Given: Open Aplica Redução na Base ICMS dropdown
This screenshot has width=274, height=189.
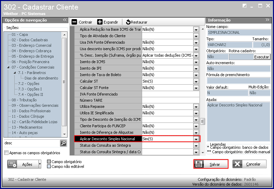Looking at the screenshot, I should pos(196,29).
